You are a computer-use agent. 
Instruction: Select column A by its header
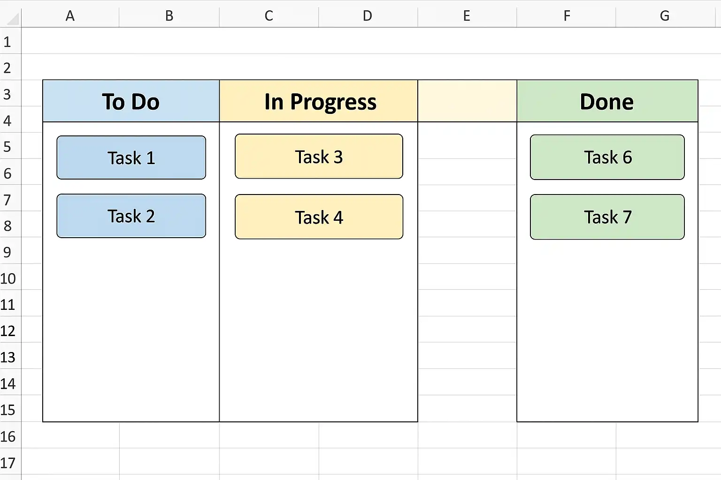pos(70,16)
